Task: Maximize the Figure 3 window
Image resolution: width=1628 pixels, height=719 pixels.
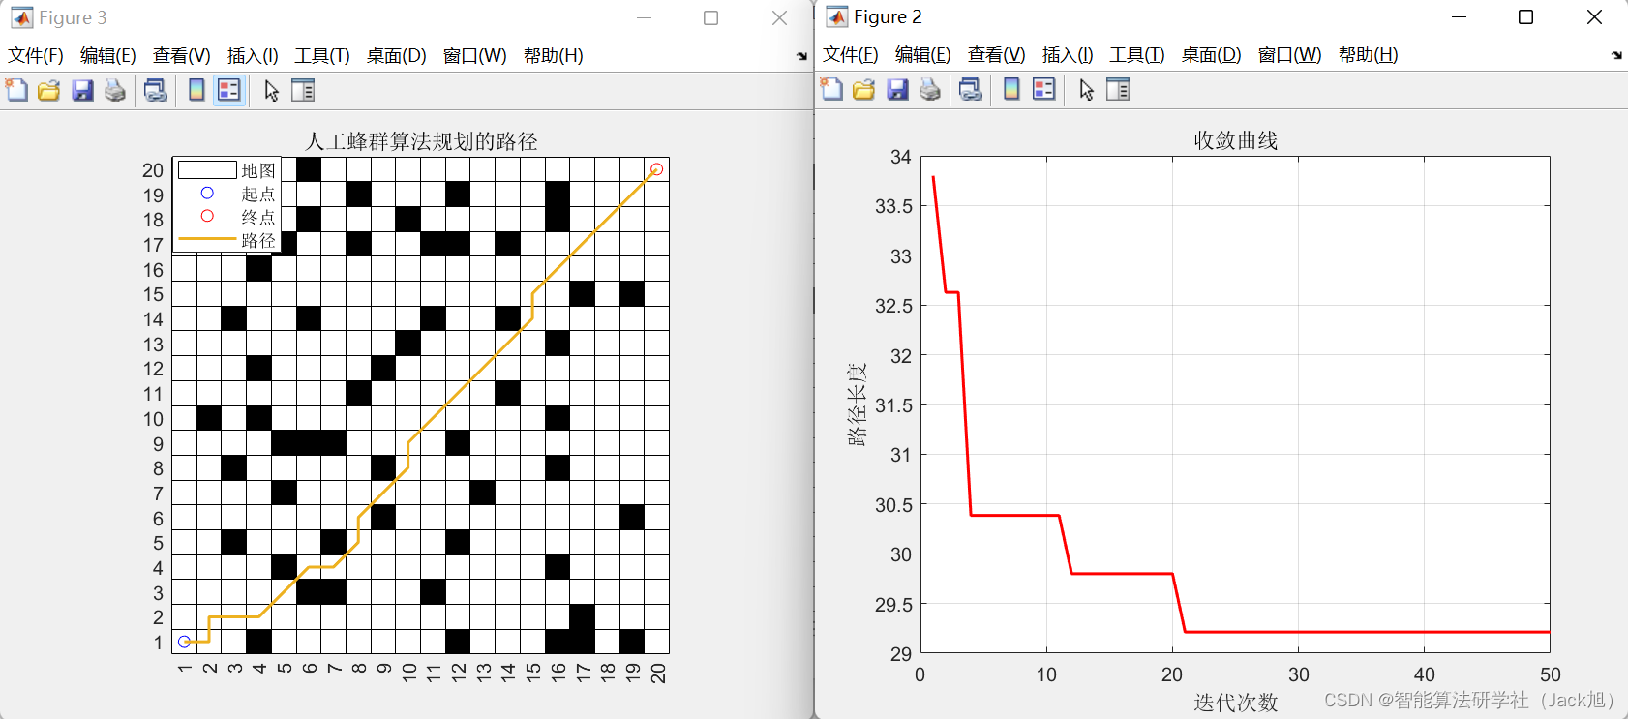Action: pos(710,18)
